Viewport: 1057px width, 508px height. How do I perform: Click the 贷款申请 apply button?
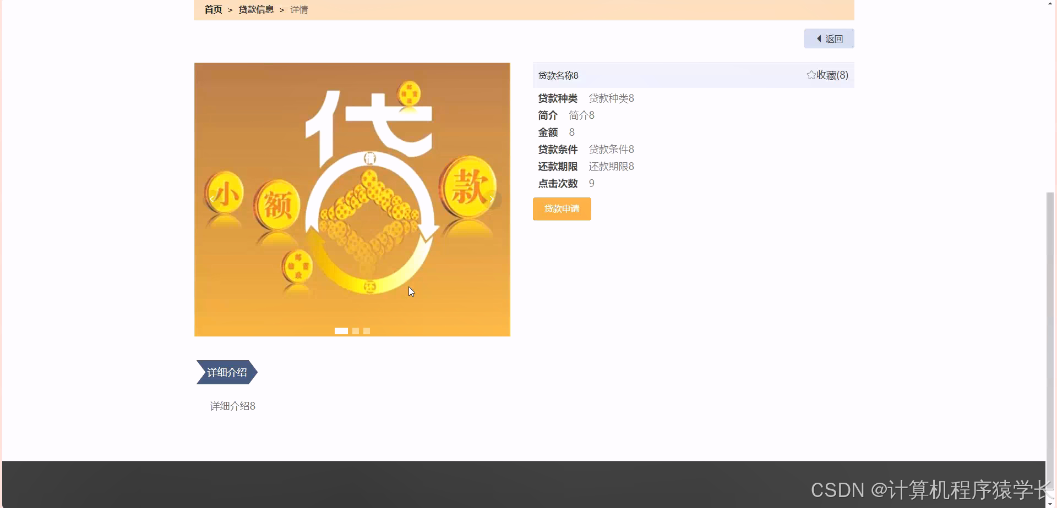(562, 209)
